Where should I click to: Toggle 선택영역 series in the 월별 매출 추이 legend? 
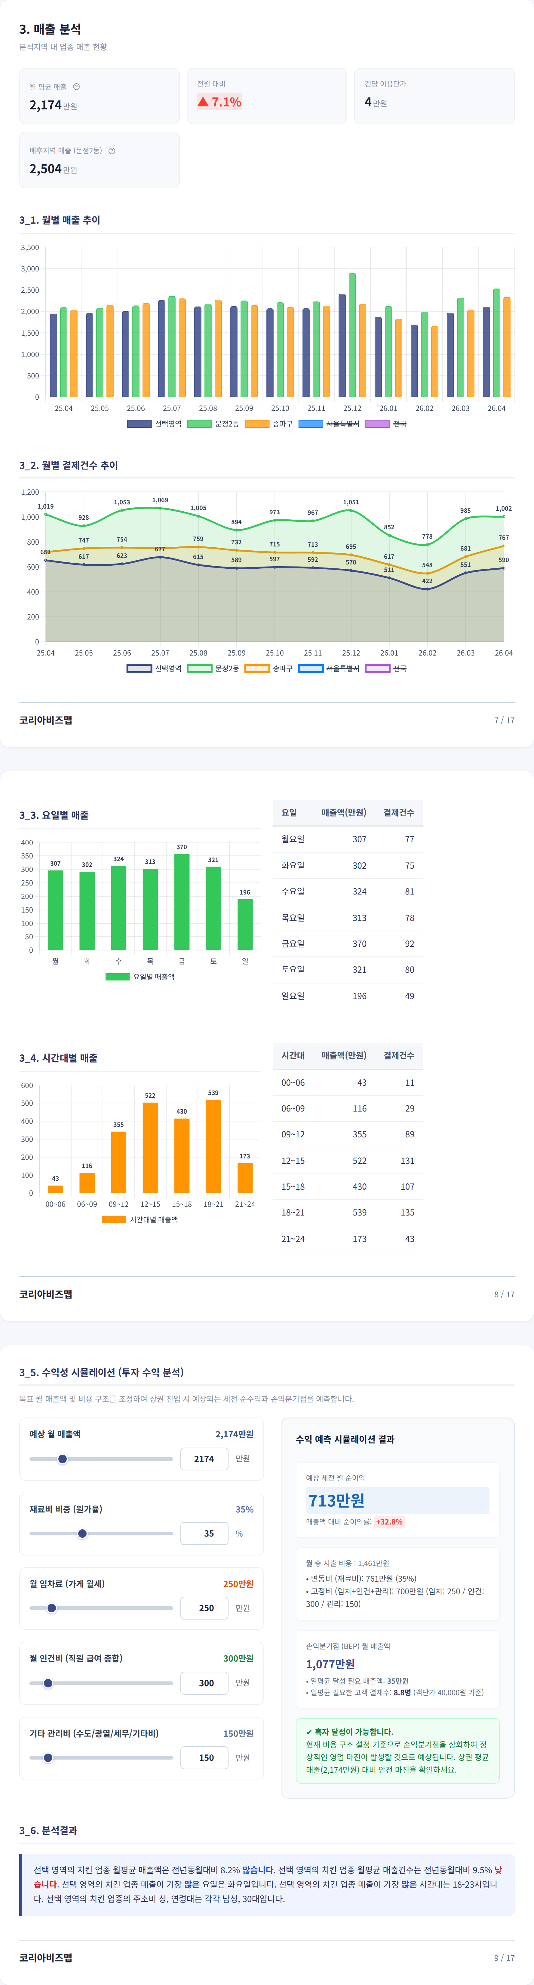coord(154,424)
